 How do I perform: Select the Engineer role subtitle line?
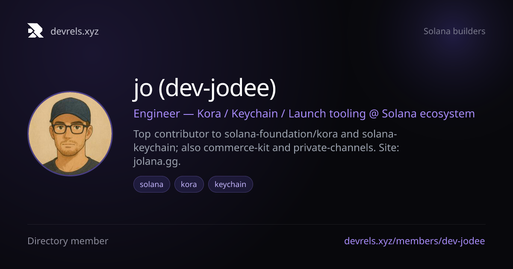pyautogui.click(x=304, y=114)
